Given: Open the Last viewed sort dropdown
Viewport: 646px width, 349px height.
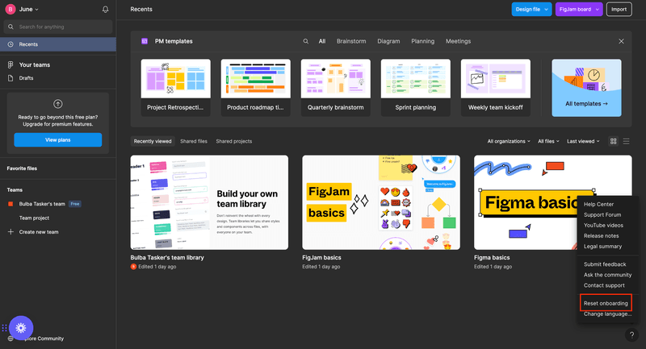Looking at the screenshot, I should 583,141.
